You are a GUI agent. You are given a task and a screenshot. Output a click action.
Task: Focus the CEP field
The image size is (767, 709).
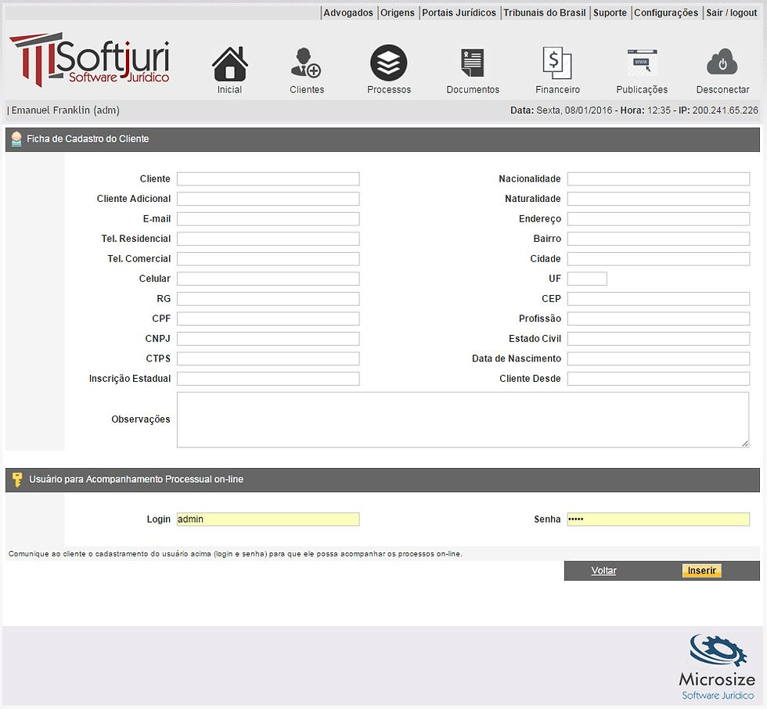pos(658,299)
